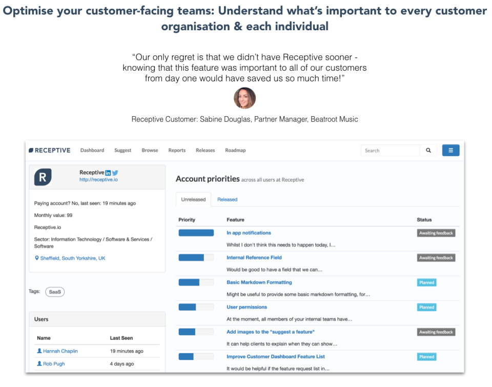Click priority bar for Basic Markdown Formatting

[x=196, y=283]
